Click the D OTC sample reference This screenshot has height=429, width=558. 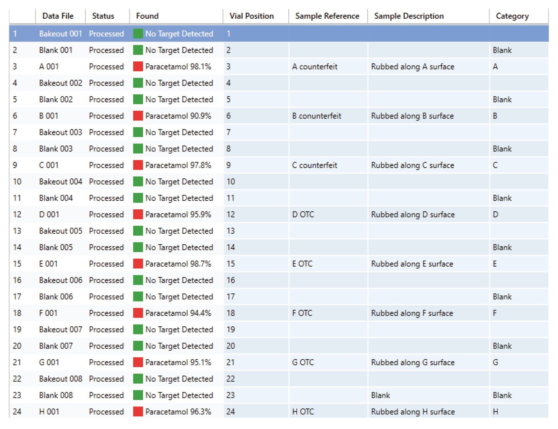pos(303,215)
